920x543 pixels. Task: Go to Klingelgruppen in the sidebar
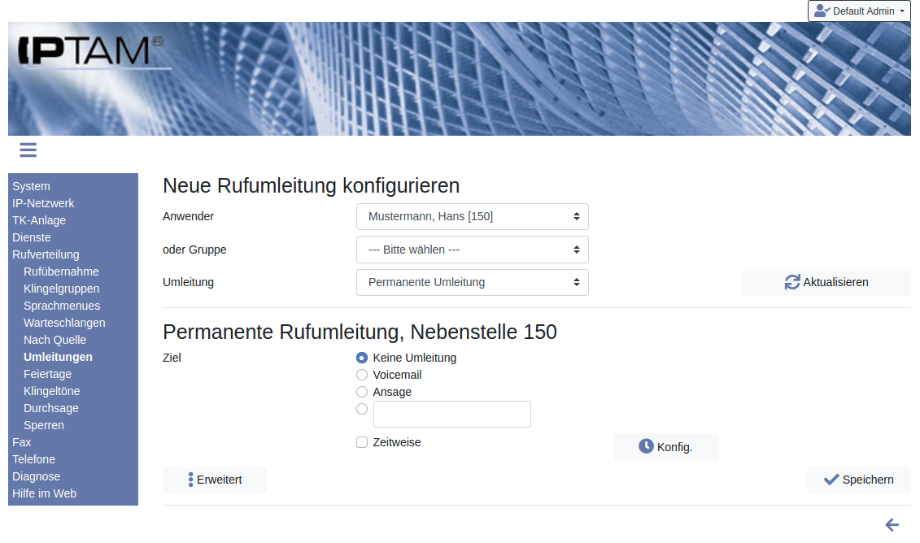[61, 289]
